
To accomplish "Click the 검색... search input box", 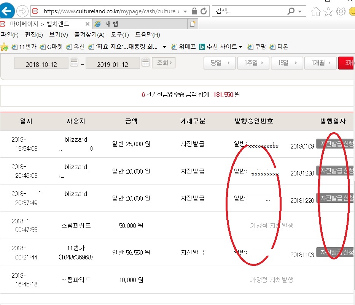I will [249, 11].
